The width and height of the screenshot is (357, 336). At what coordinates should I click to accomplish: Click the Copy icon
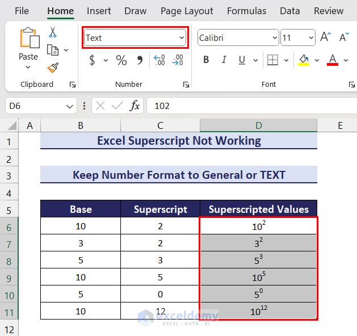point(53,50)
